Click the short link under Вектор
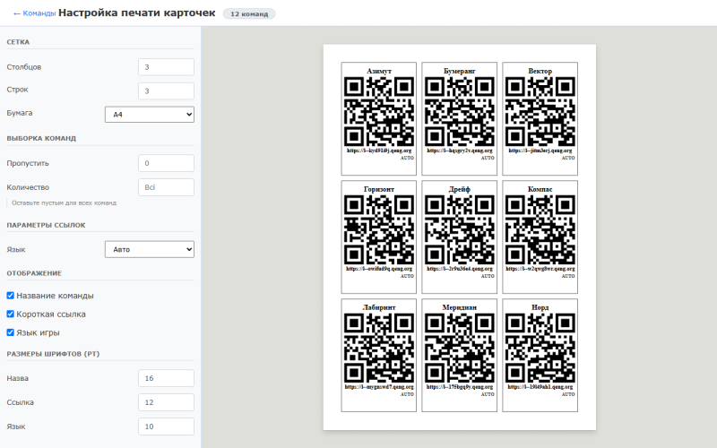Image resolution: width=717 pixels, height=448 pixels. (540, 151)
